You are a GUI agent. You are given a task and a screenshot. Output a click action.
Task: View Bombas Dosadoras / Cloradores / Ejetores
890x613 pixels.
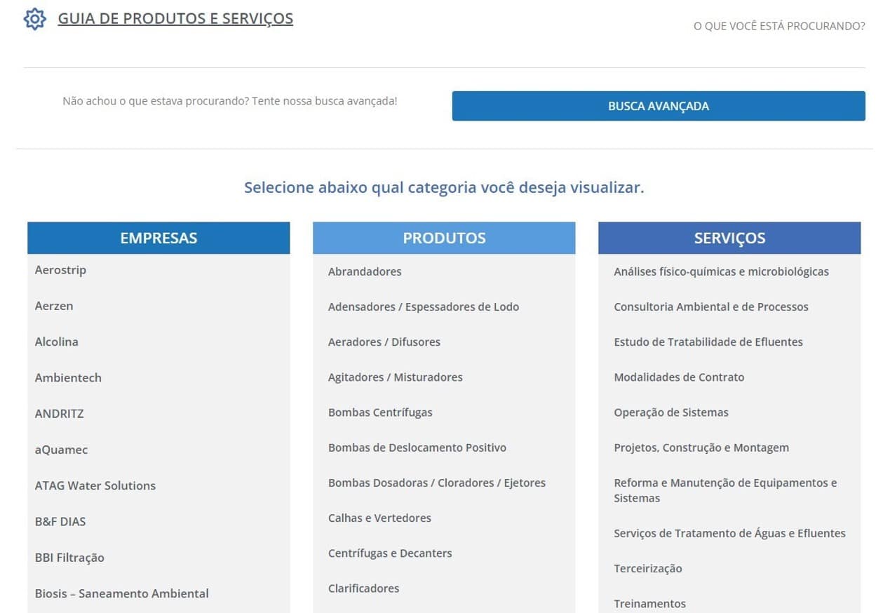(437, 483)
